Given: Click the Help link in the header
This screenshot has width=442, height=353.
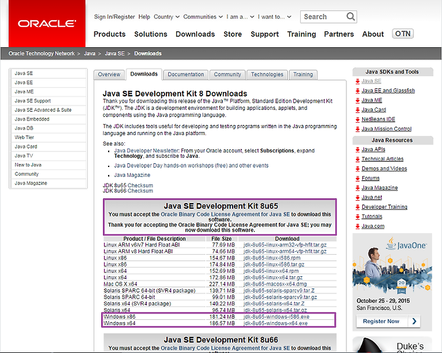Looking at the screenshot, I should pyautogui.click(x=144, y=17).
